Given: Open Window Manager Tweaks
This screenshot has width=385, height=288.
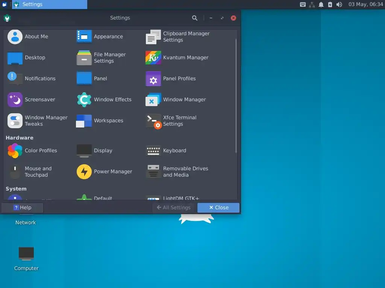Looking at the screenshot, I should (x=37, y=121).
